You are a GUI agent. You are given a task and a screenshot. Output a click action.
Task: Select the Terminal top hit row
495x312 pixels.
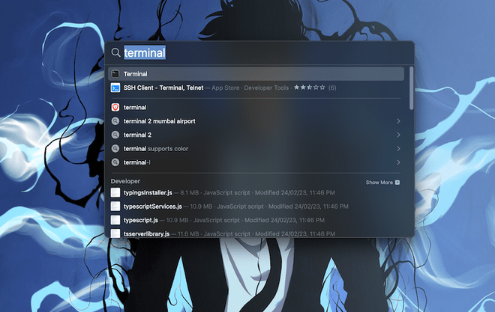click(256, 73)
